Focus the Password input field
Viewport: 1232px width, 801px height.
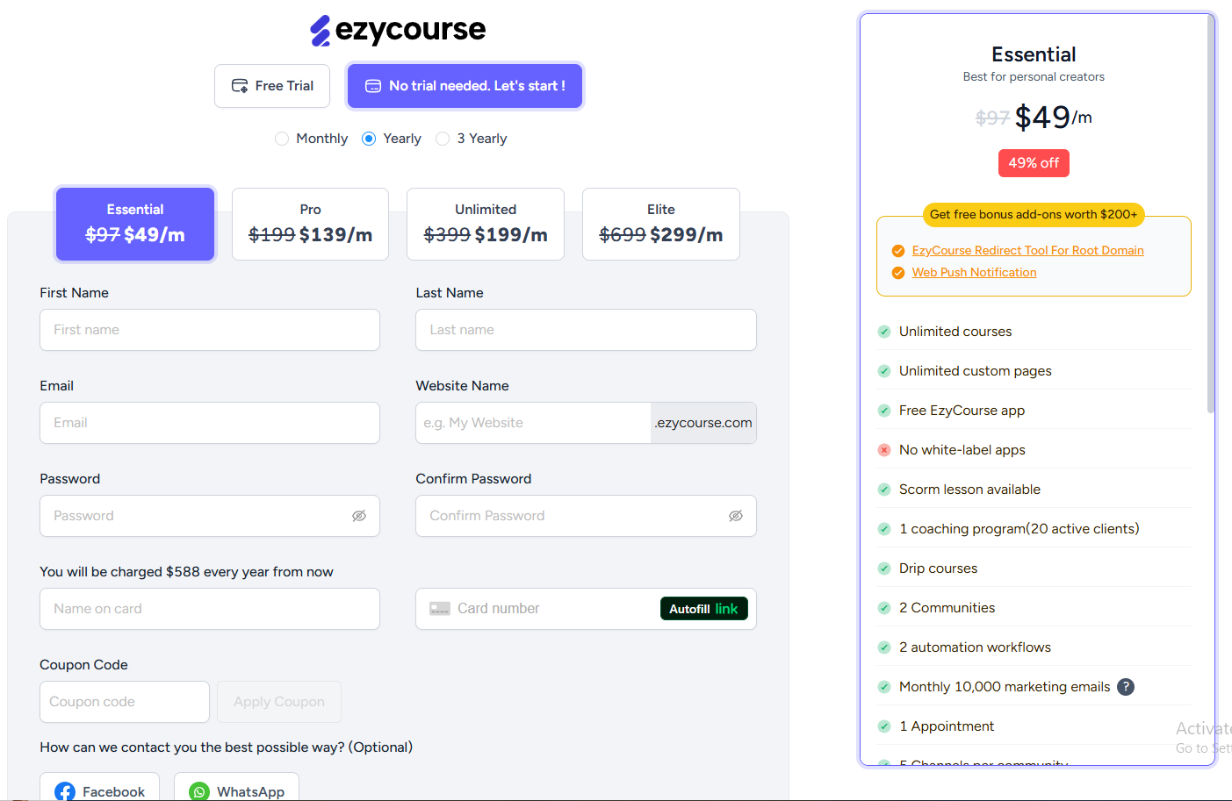pyautogui.click(x=210, y=516)
